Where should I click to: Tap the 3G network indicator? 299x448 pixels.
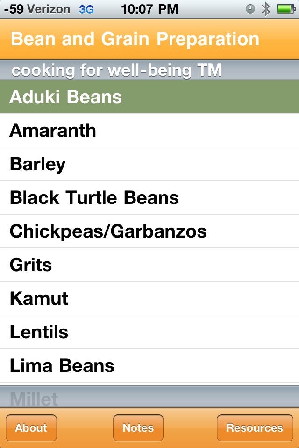point(86,9)
